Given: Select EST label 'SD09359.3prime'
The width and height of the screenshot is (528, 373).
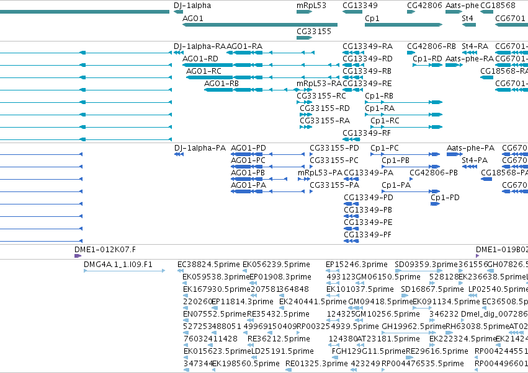Looking at the screenshot, I should pyautogui.click(x=426, y=265).
